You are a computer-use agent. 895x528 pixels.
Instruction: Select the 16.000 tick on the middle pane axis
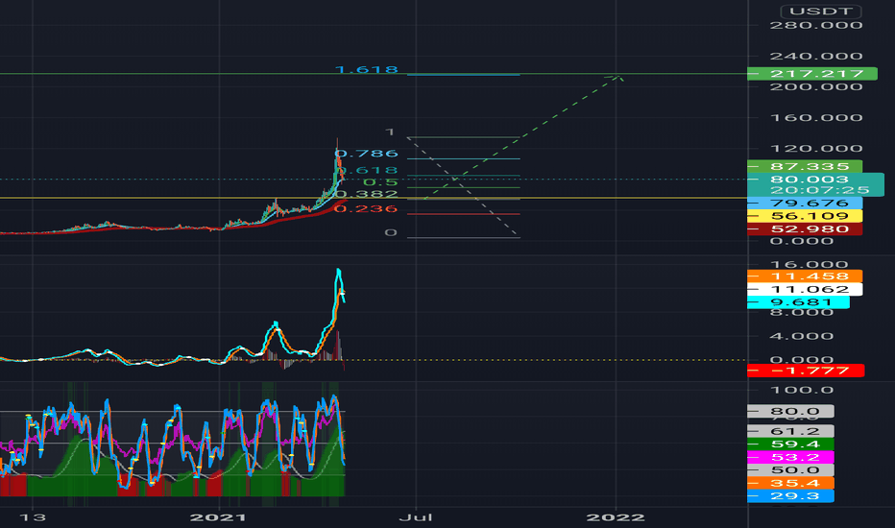809,264
